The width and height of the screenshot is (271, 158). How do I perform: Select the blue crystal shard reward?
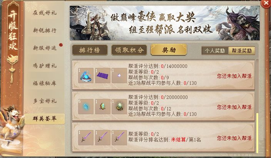86,107
